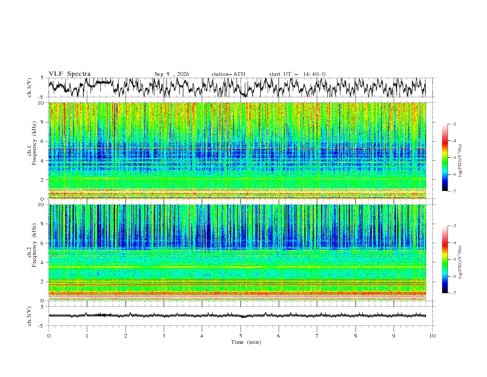Viewport: 487px width, 377px height.
Task: Click the ch.1 Frequency (kHz) axis label
Action: [x=34, y=150]
